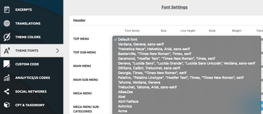Go to Theme Colors panel
This screenshot has height=114, width=263.
32,37
